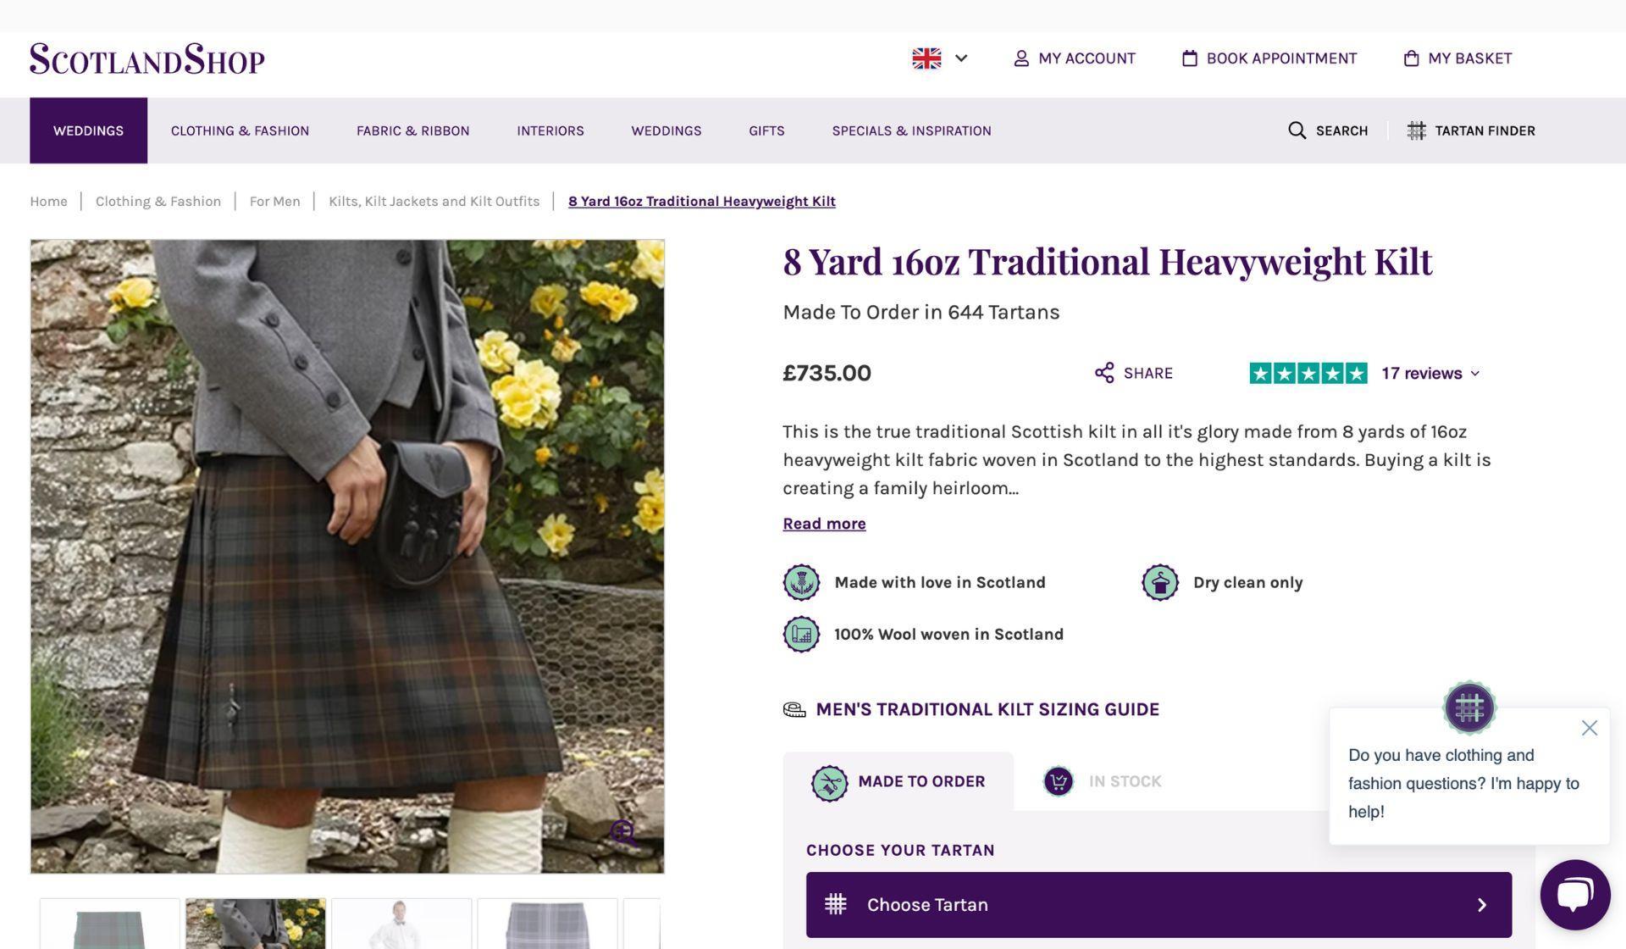Expand the UK flag country selector
1626x949 pixels.
(x=940, y=58)
